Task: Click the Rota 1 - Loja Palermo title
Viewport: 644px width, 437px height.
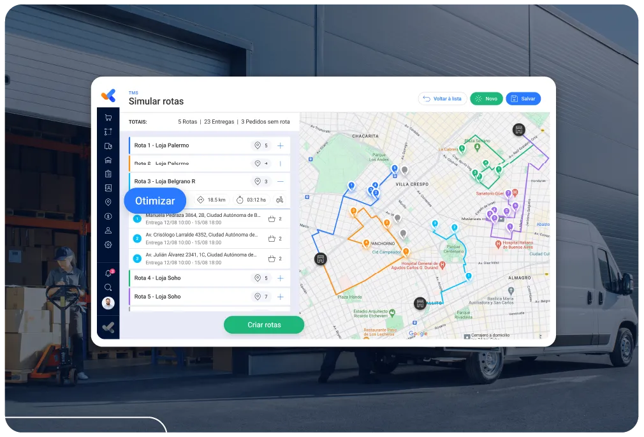Action: [x=161, y=145]
